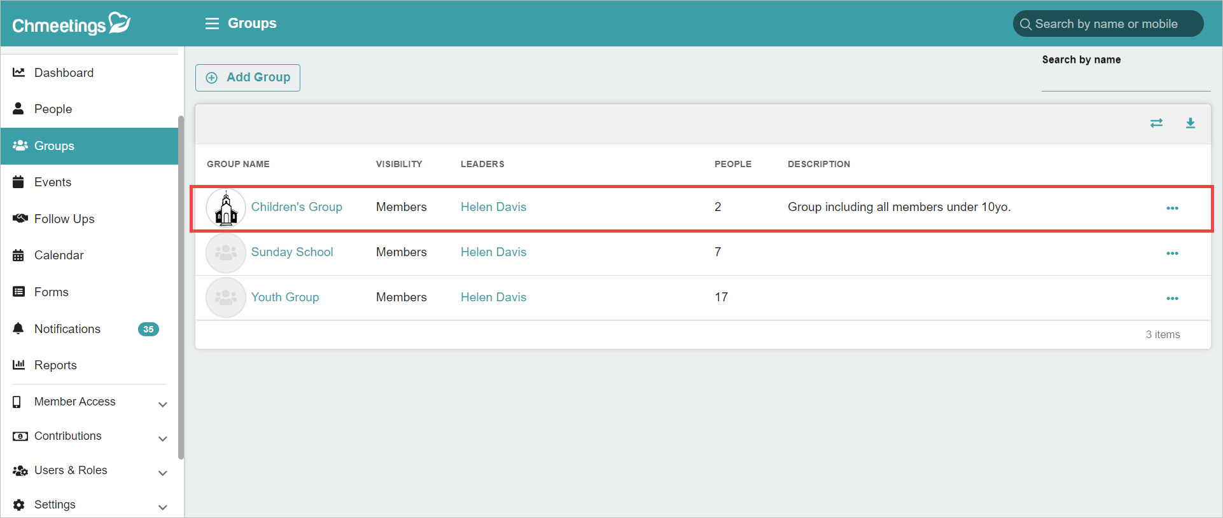Click the Settings gear icon
The width and height of the screenshot is (1223, 518).
tap(19, 505)
